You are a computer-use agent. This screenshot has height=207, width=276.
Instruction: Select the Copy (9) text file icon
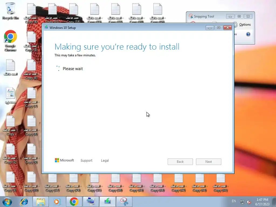click(x=32, y=153)
